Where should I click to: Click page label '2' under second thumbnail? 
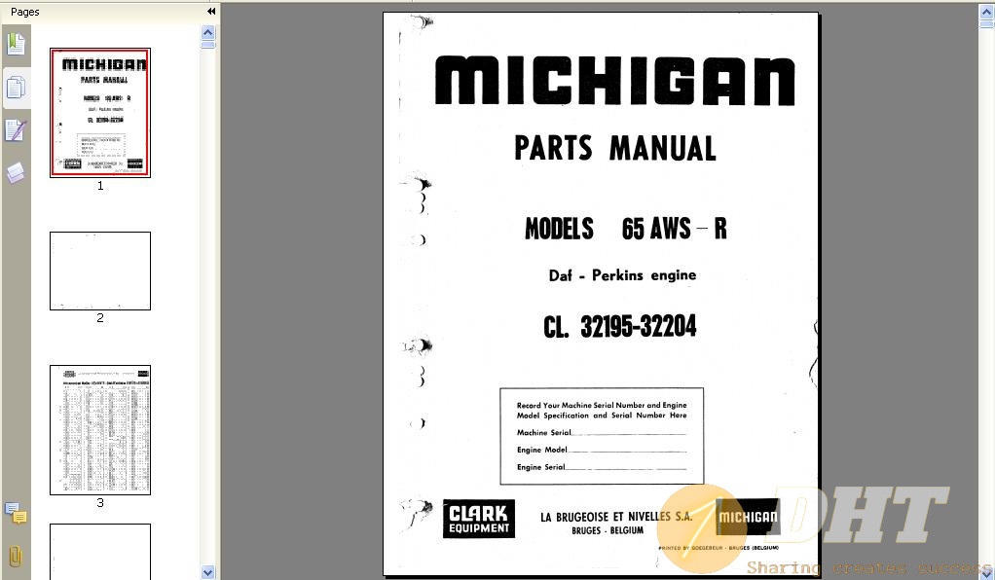tap(100, 318)
